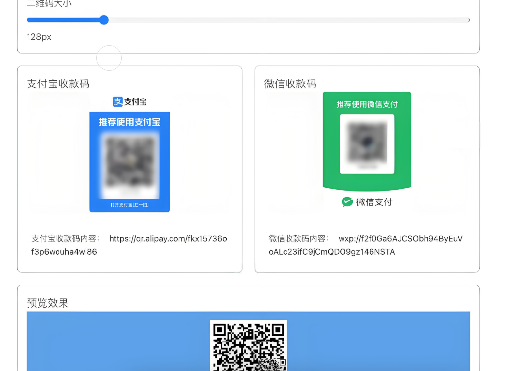515x371 pixels.
Task: Click the preview merged QR code
Action: [248, 345]
